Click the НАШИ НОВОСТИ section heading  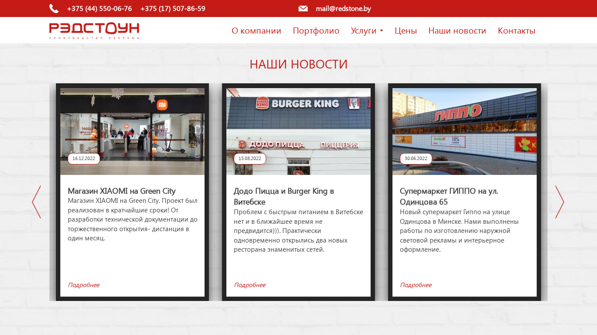pyautogui.click(x=298, y=64)
